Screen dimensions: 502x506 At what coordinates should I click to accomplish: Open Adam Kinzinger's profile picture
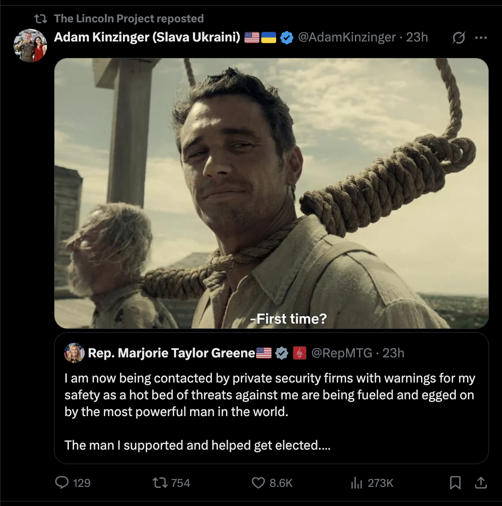click(30, 45)
